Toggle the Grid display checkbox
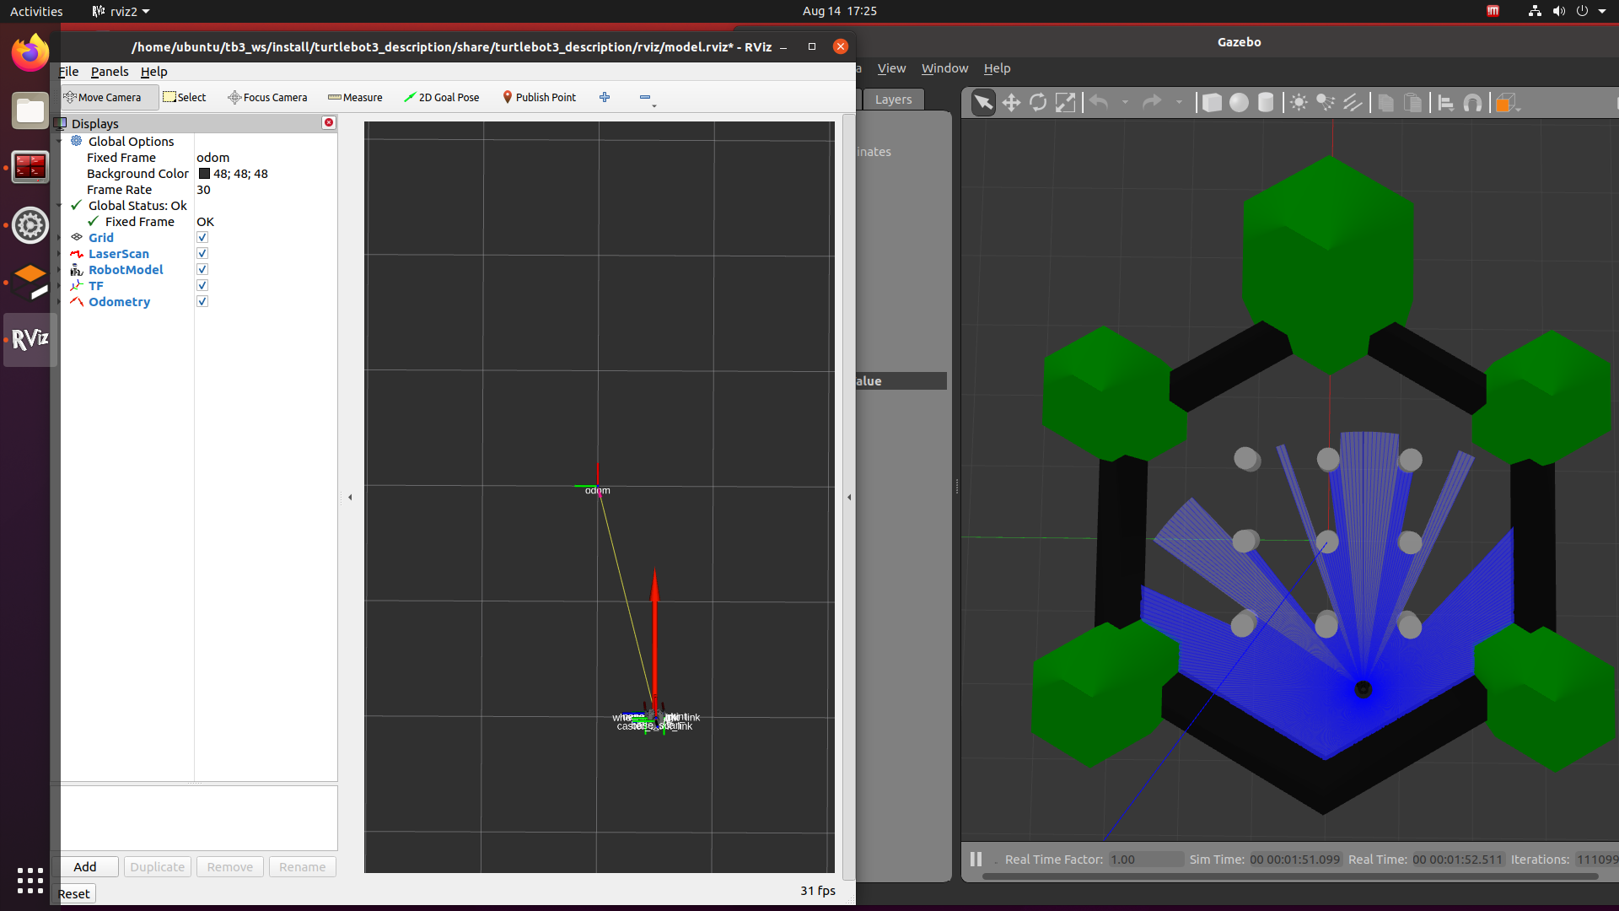The image size is (1619, 911). (x=202, y=238)
